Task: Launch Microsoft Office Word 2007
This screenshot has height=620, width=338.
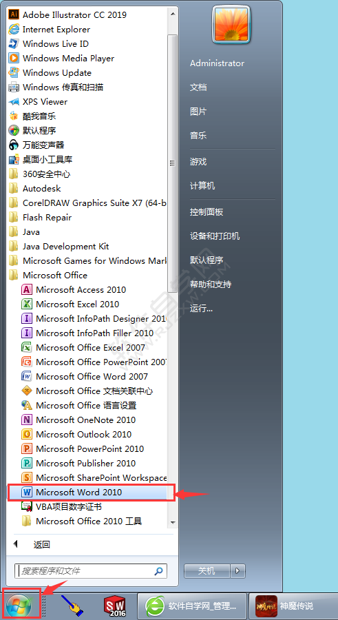Action: [85, 376]
